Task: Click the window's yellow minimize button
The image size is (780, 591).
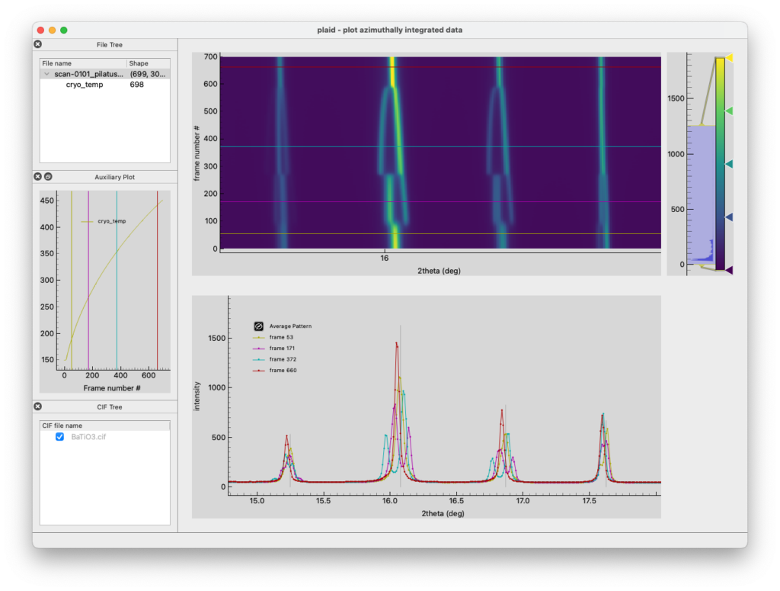Action: click(53, 30)
